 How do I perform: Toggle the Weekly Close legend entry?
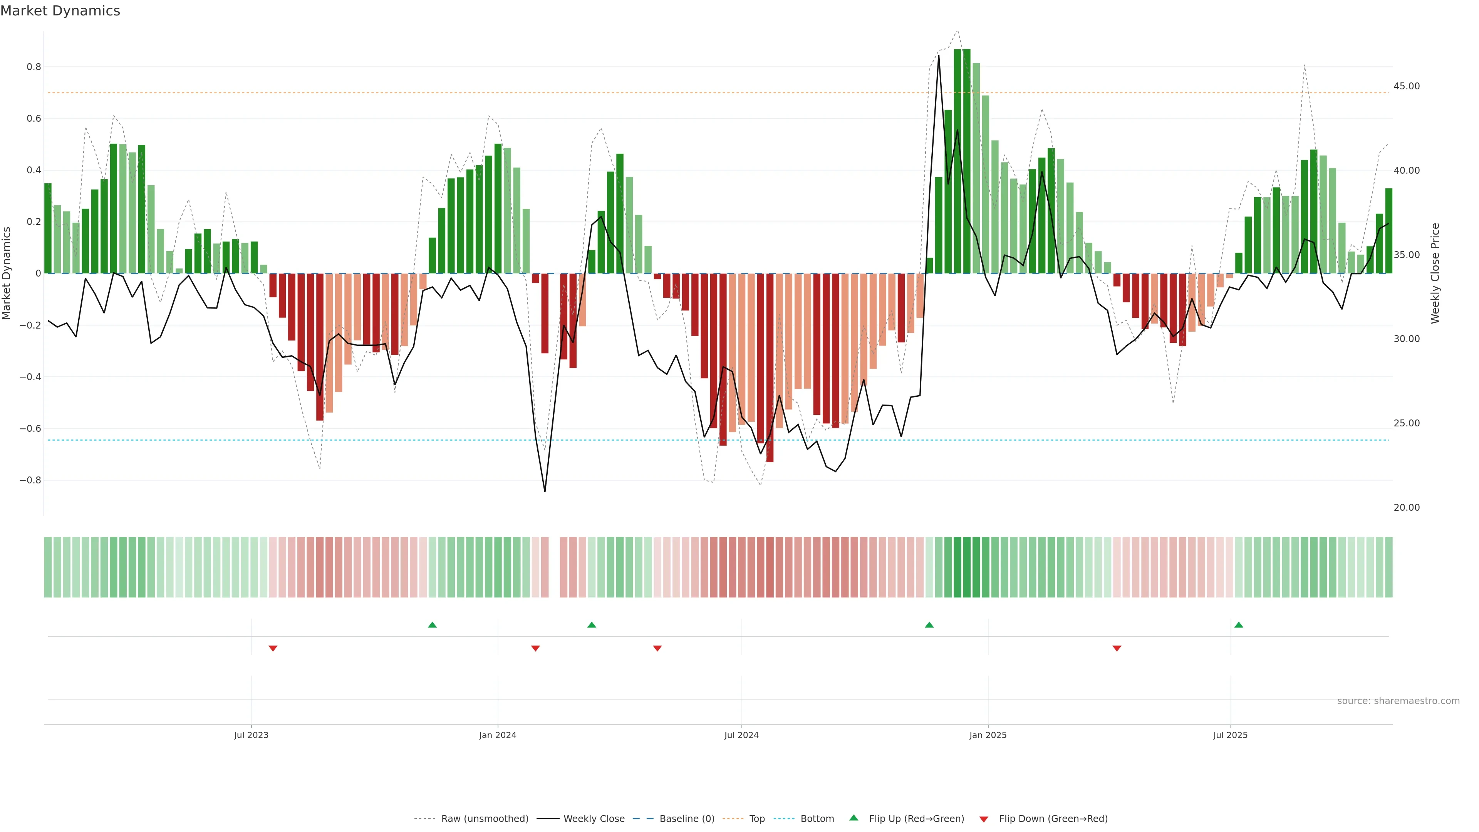pyautogui.click(x=594, y=818)
